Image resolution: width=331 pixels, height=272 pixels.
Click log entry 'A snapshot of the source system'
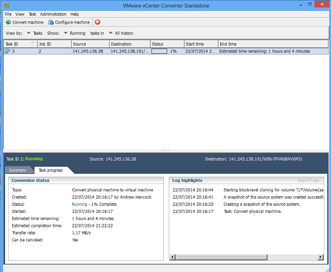[x=273, y=197]
